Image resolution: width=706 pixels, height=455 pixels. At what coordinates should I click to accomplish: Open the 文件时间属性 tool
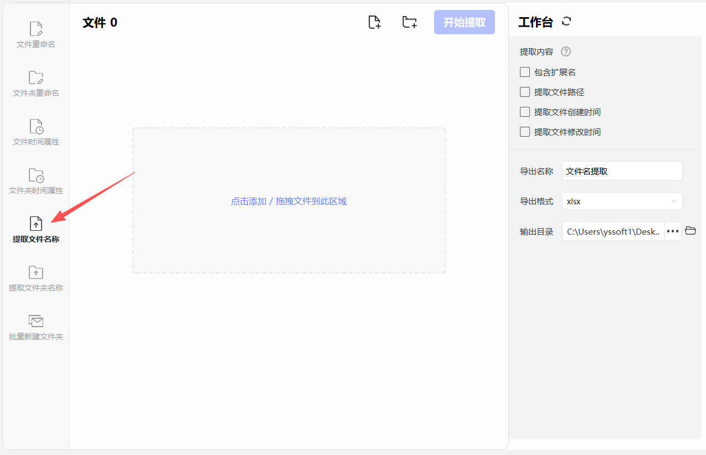click(36, 132)
